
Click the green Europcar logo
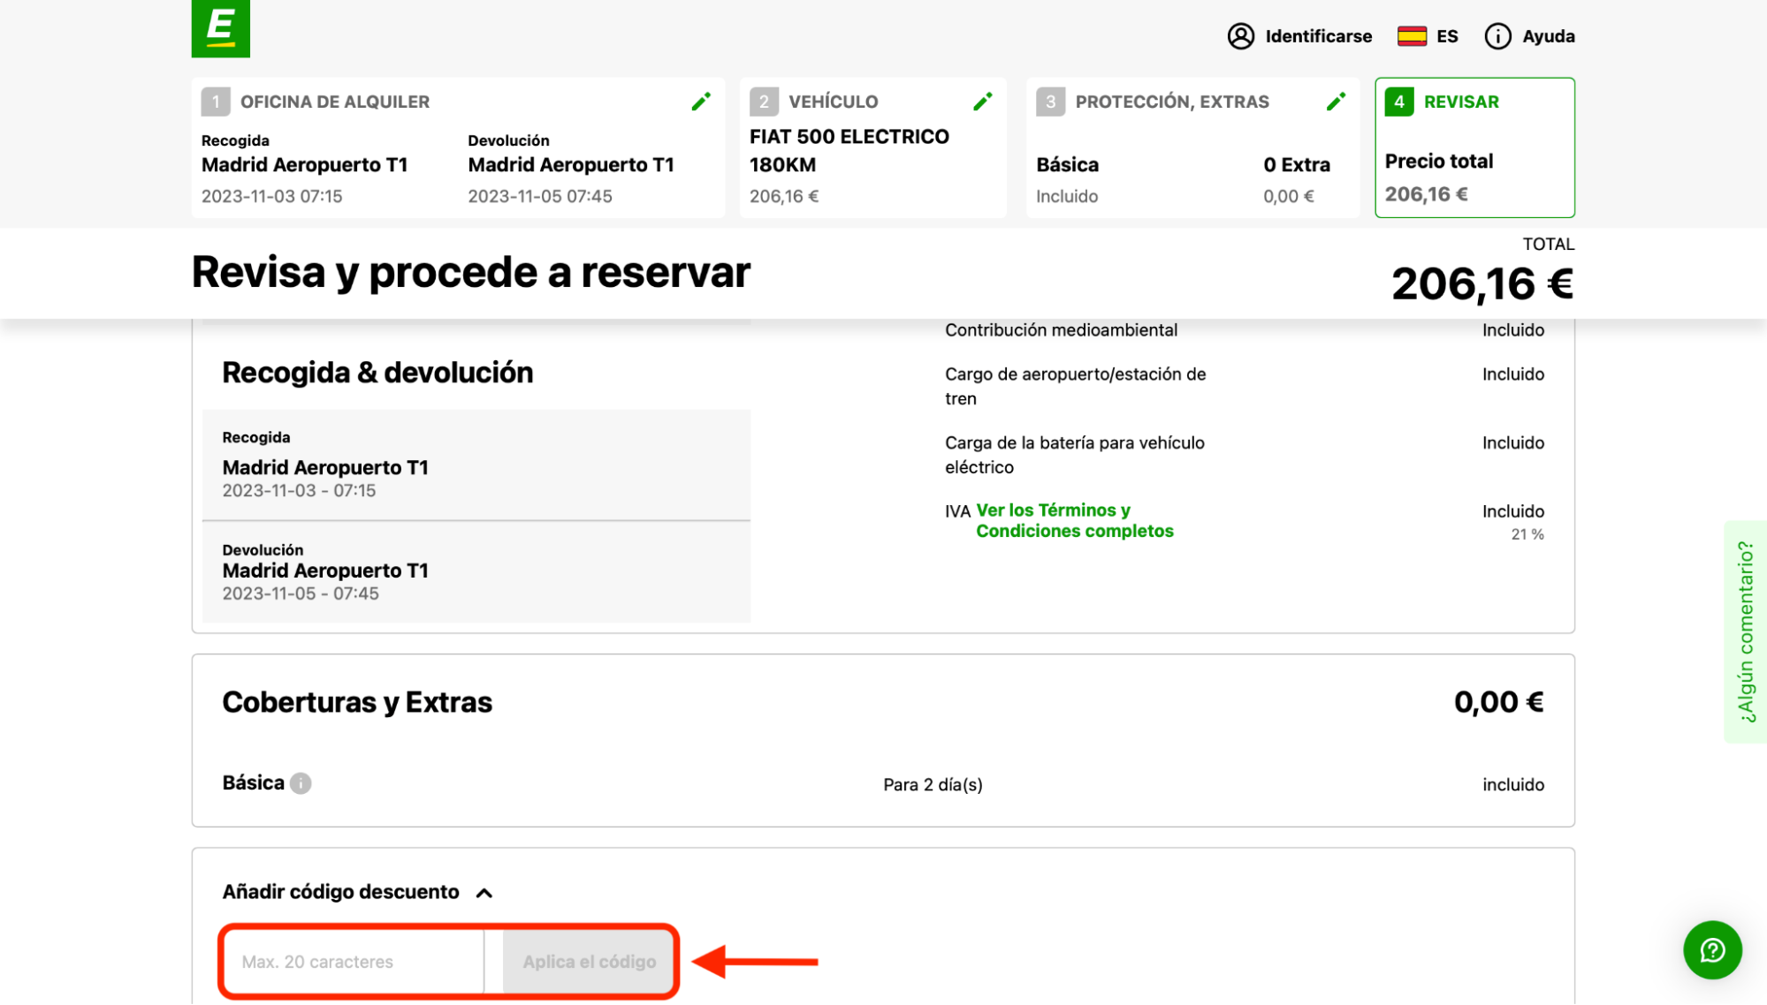pyautogui.click(x=220, y=28)
